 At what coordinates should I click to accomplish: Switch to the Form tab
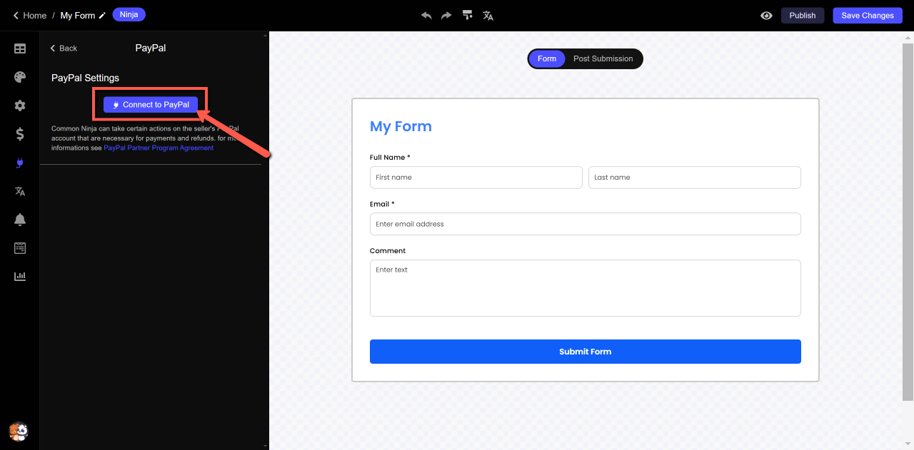(547, 58)
